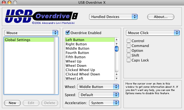Select Right Button in the list
This screenshot has width=184, height=110.
pos(90,44)
